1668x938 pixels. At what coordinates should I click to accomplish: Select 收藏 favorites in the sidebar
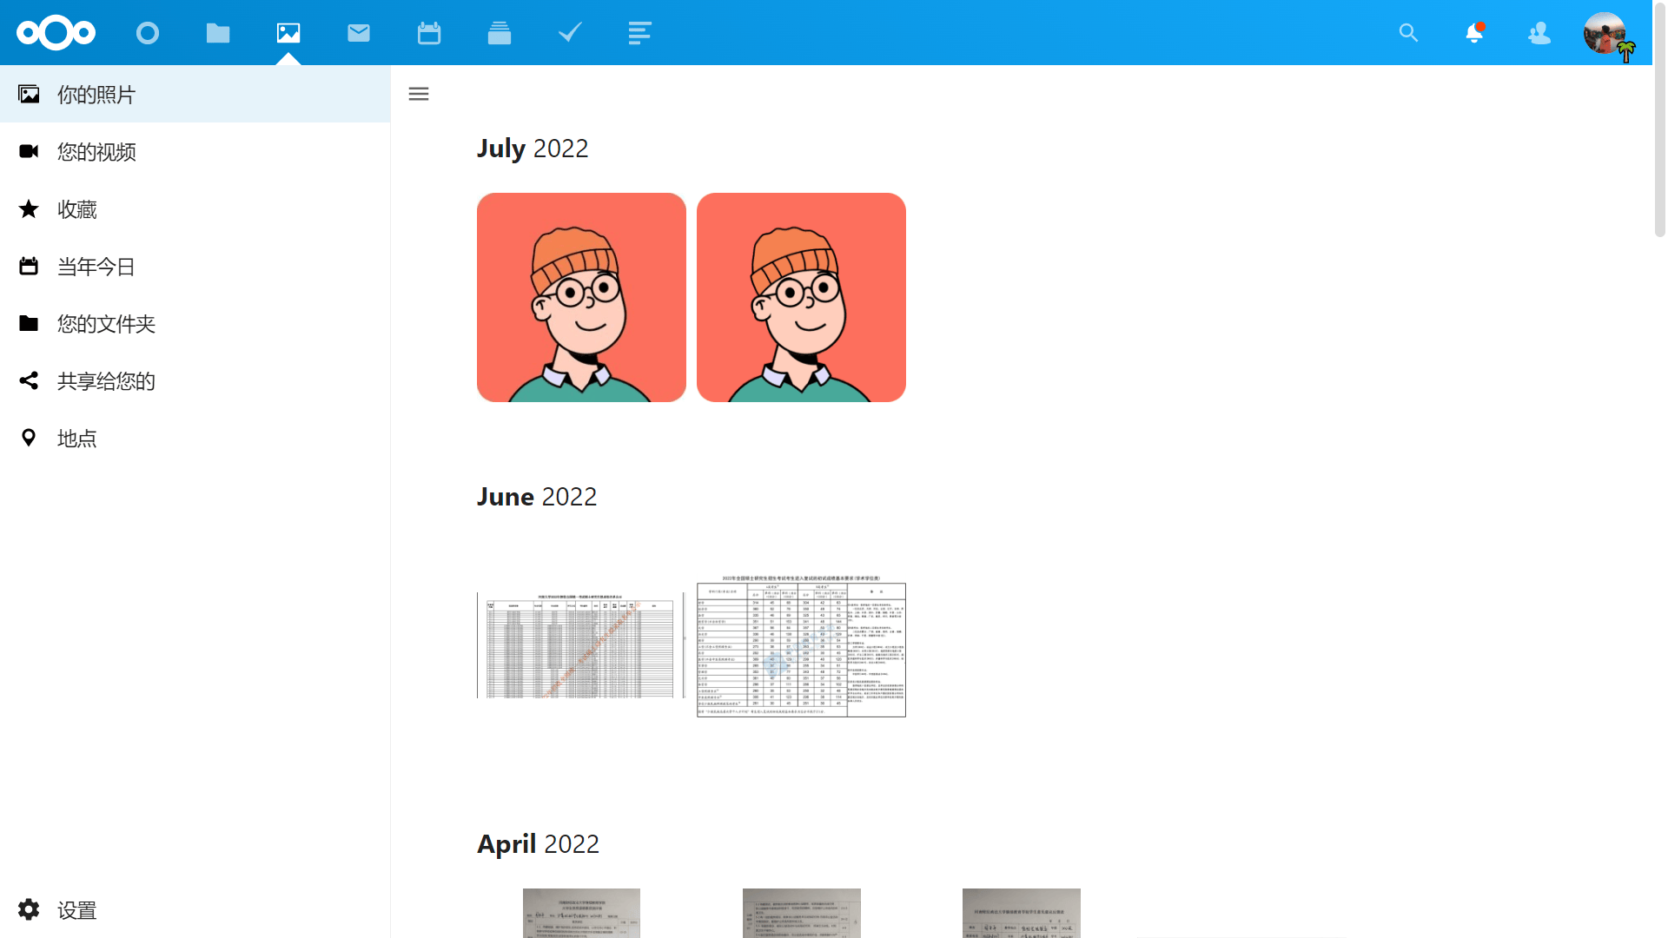point(76,208)
